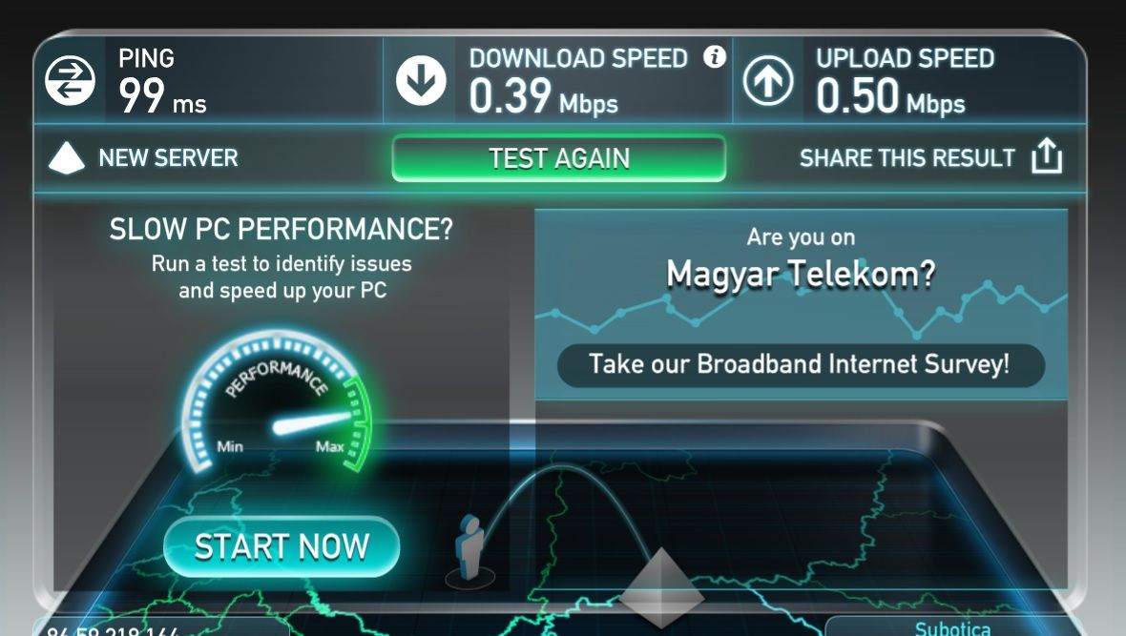The width and height of the screenshot is (1126, 636).
Task: Click the Subotica server label
Action: 952,627
